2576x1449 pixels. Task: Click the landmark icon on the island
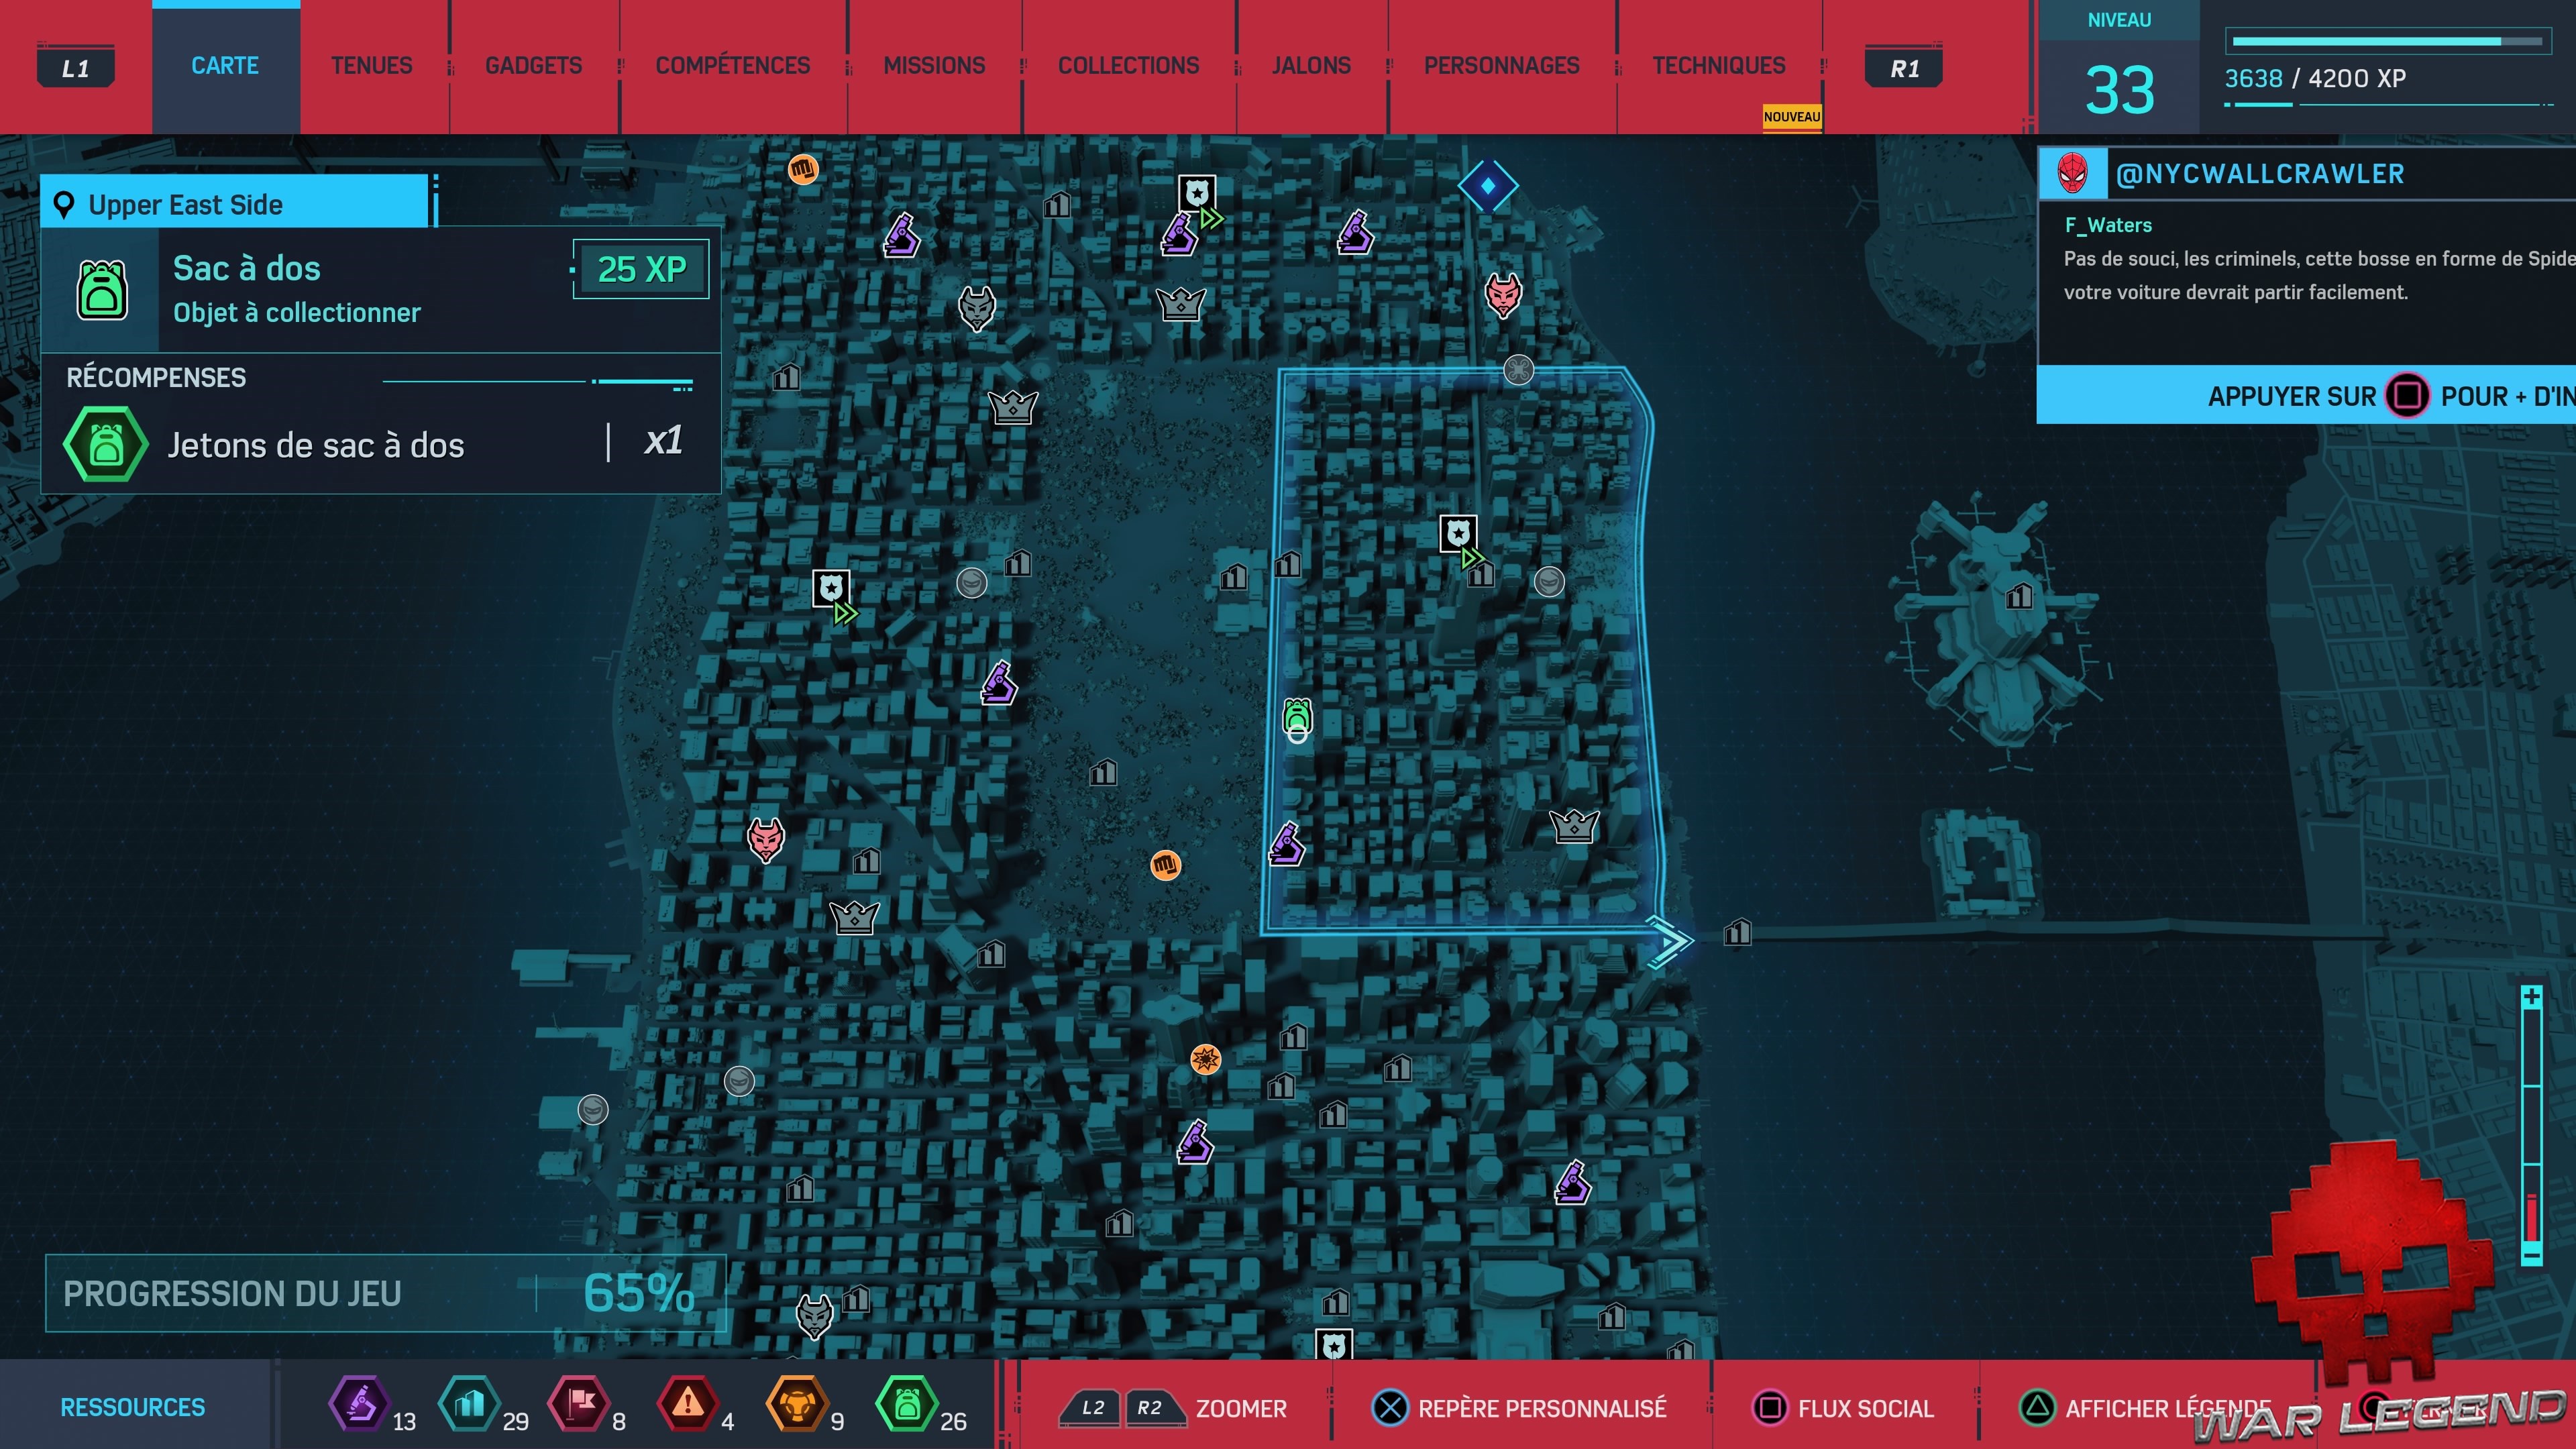tap(2019, 597)
